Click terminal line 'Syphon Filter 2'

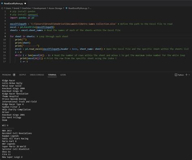click(x=11, y=107)
